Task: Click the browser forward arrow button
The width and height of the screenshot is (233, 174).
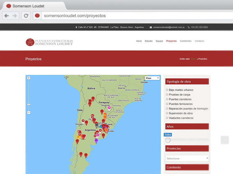Action: click(x=15, y=16)
